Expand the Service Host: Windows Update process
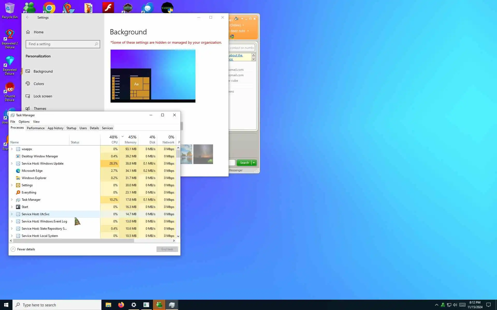 pos(12,164)
